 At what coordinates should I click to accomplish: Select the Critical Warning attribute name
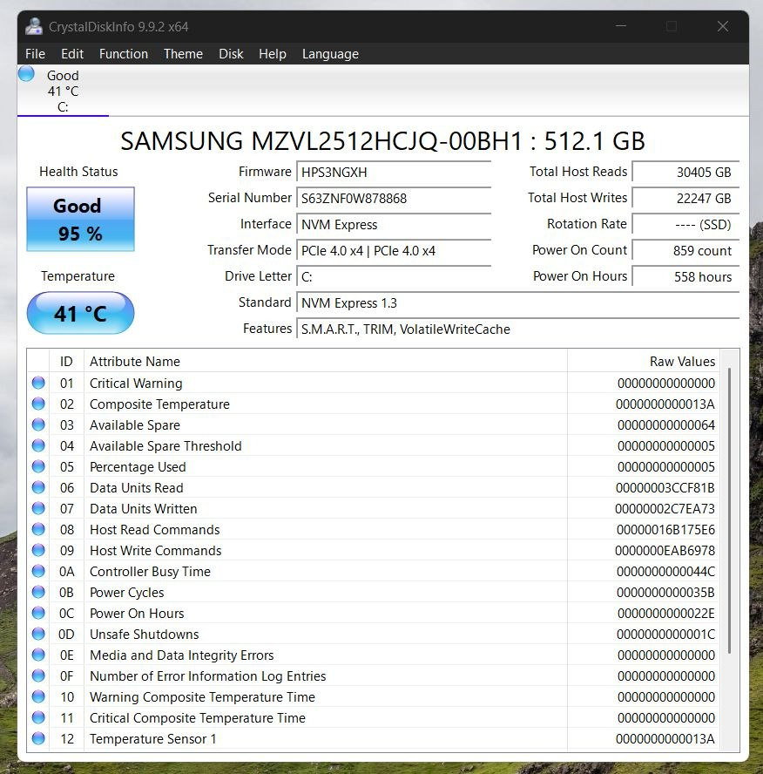[136, 383]
